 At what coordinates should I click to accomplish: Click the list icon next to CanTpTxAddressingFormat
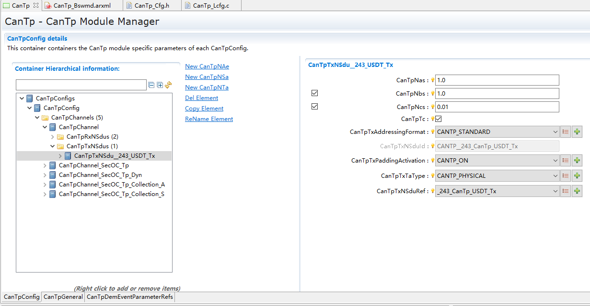(566, 132)
